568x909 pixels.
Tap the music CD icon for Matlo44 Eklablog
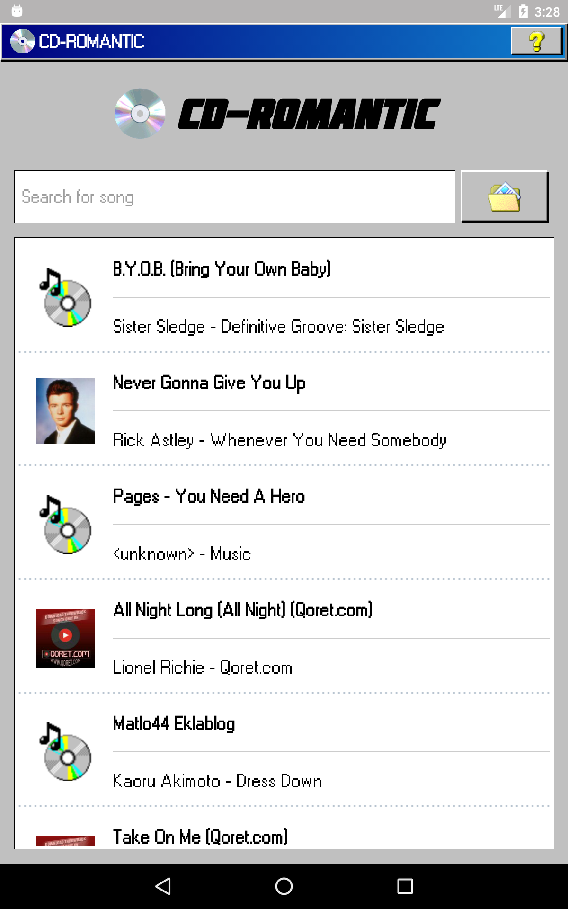pyautogui.click(x=65, y=752)
